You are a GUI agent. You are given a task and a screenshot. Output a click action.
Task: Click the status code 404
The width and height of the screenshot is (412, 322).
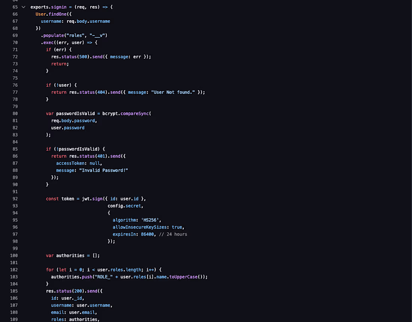(x=101, y=92)
